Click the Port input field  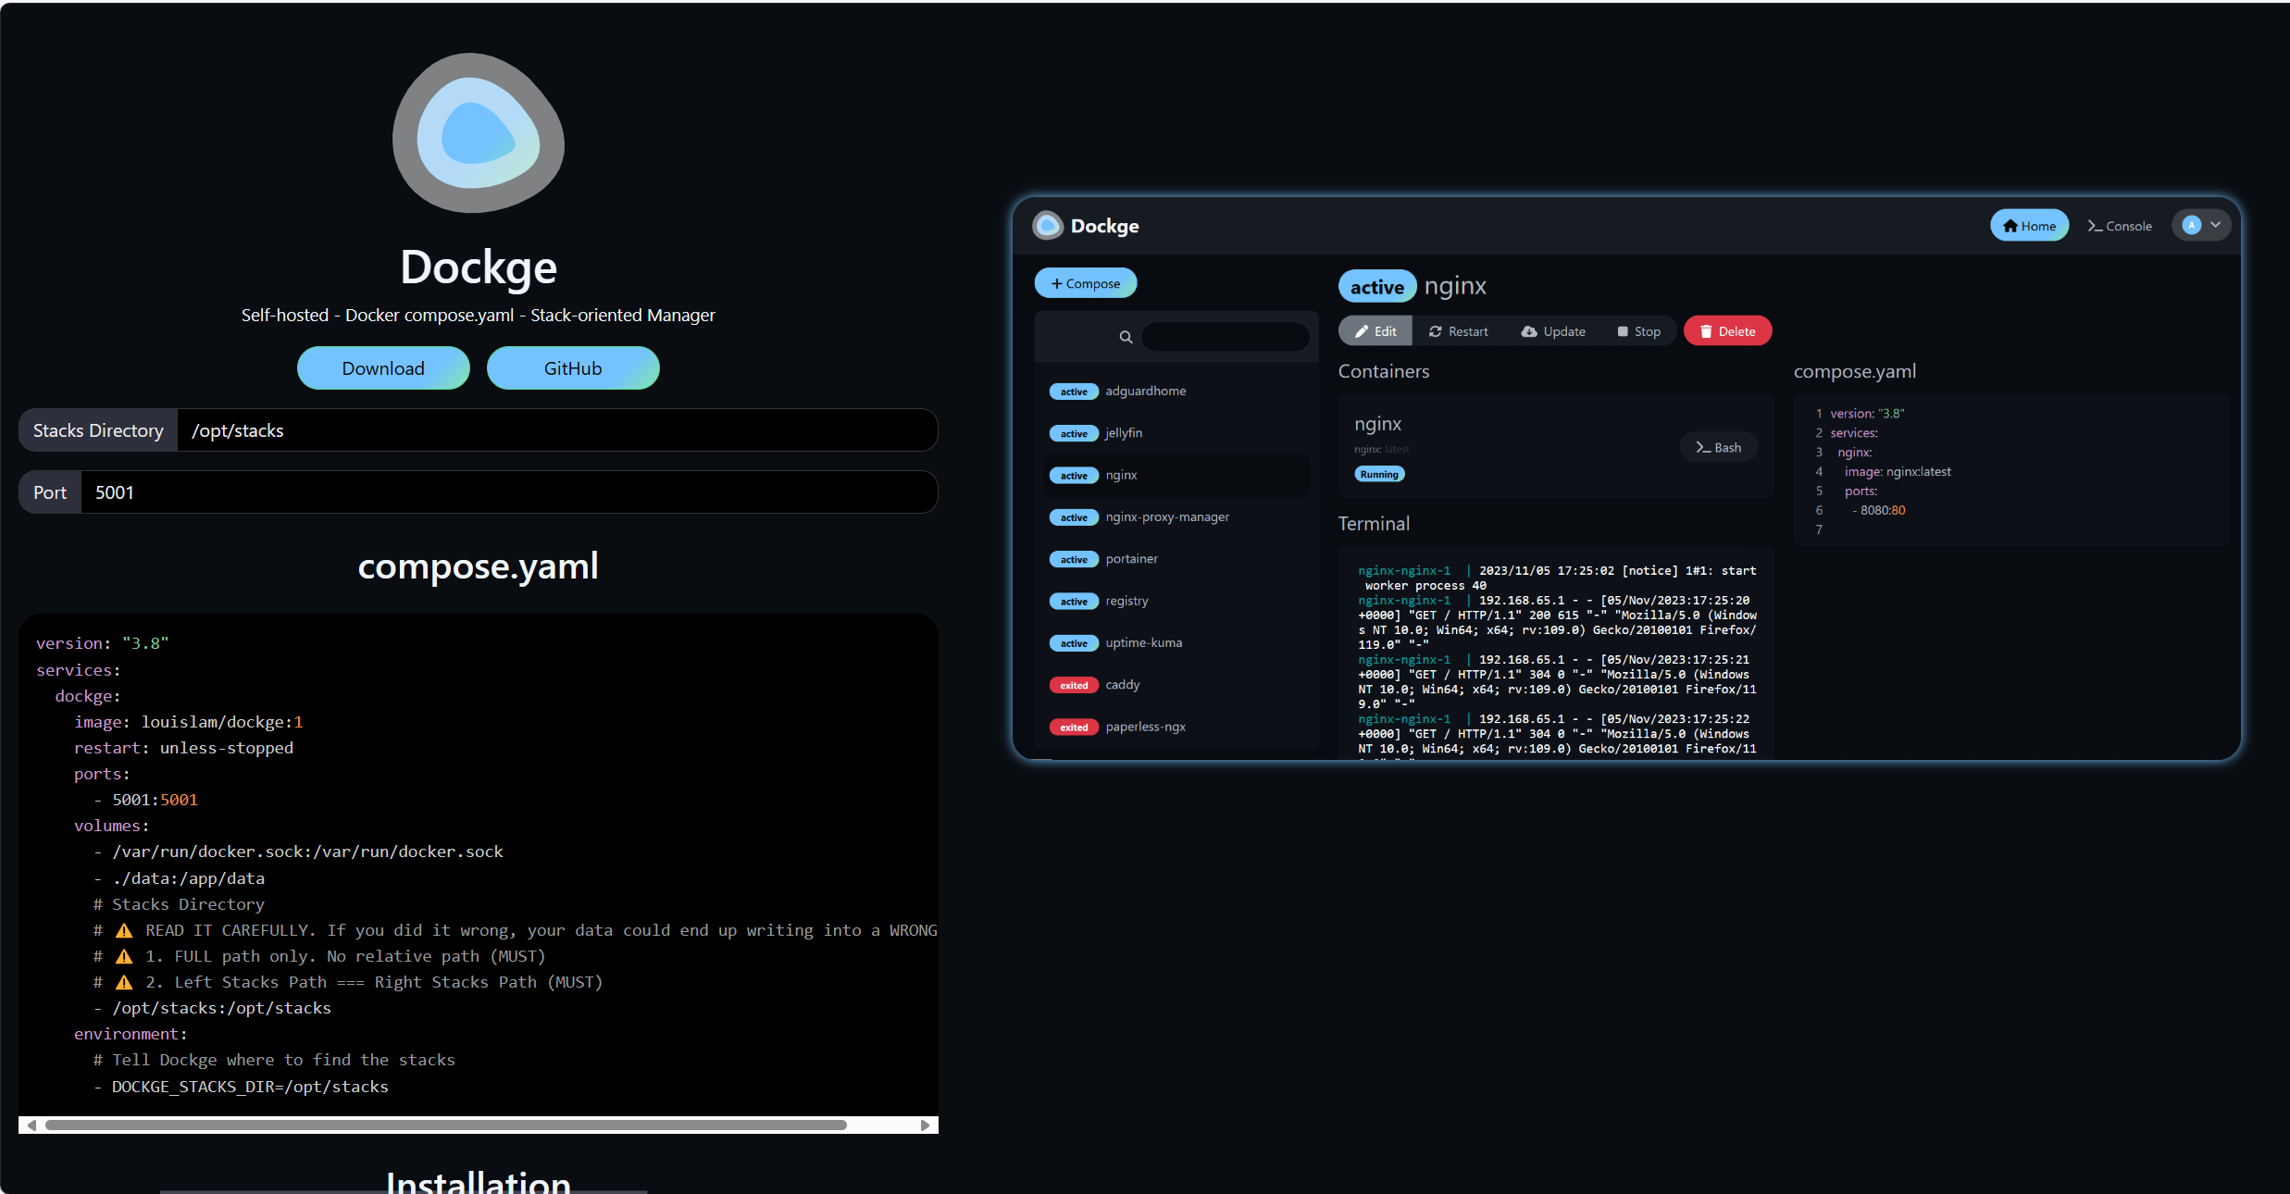point(509,492)
